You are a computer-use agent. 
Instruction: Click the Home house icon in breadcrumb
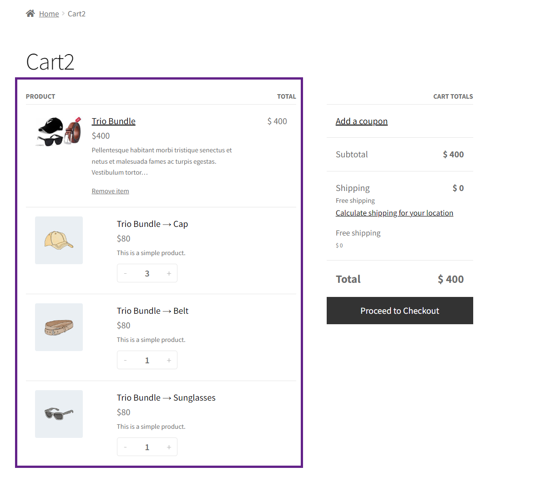tap(30, 14)
